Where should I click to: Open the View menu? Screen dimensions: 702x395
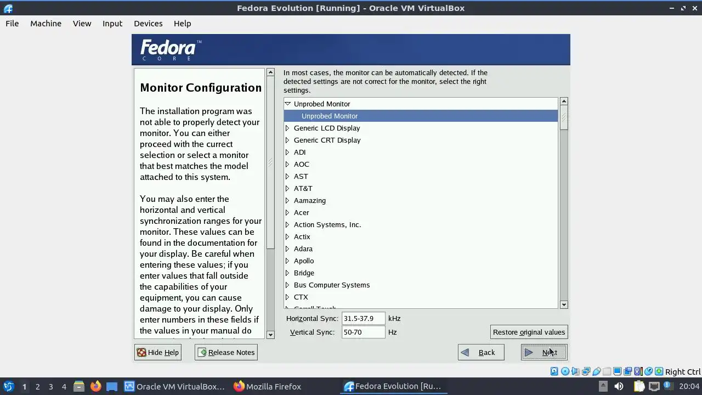point(82,24)
